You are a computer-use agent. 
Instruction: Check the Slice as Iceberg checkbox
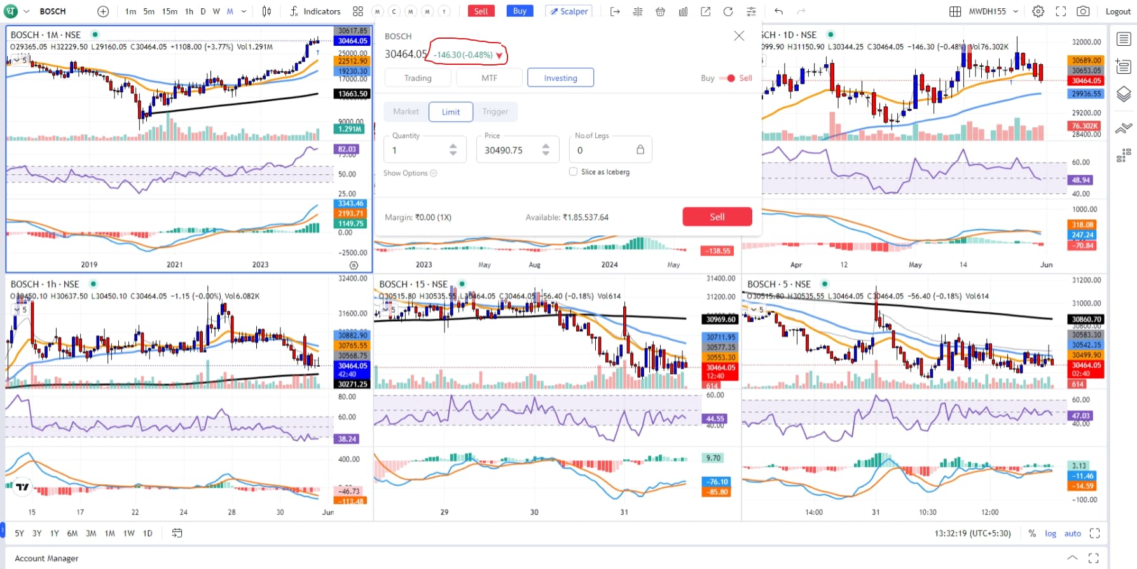(x=574, y=172)
